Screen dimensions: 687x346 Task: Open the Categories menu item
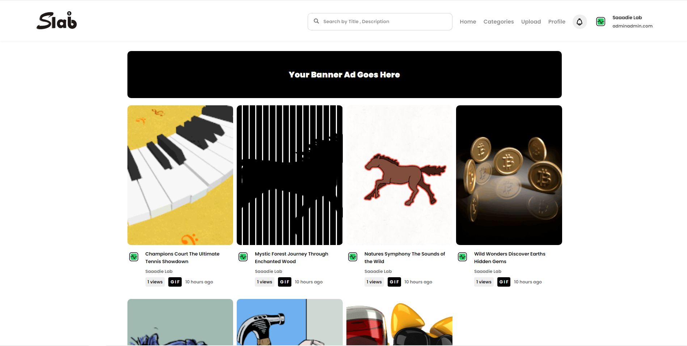pos(498,22)
